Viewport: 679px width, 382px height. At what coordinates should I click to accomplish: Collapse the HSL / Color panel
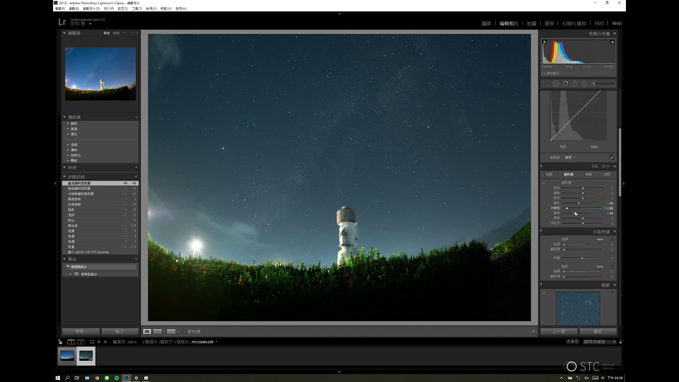[615, 167]
